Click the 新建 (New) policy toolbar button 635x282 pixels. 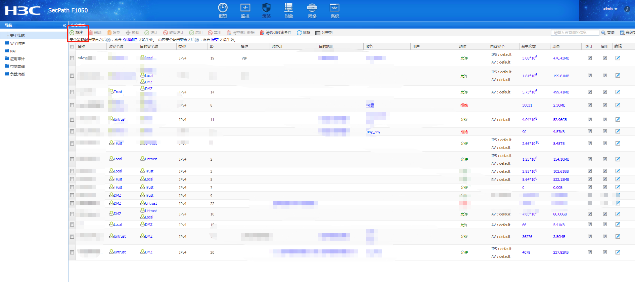(76, 33)
